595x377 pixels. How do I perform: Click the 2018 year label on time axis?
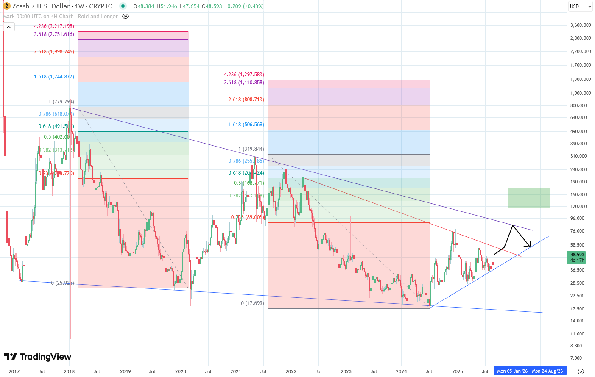point(69,371)
